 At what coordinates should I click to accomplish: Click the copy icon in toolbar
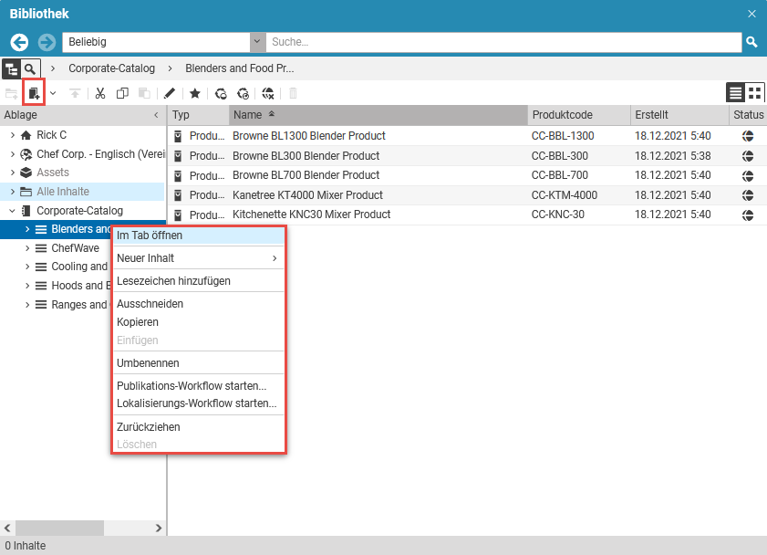point(122,93)
